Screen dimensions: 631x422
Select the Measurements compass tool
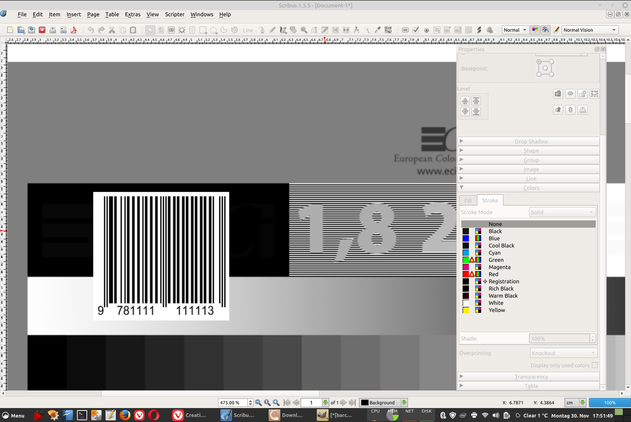tap(357, 30)
